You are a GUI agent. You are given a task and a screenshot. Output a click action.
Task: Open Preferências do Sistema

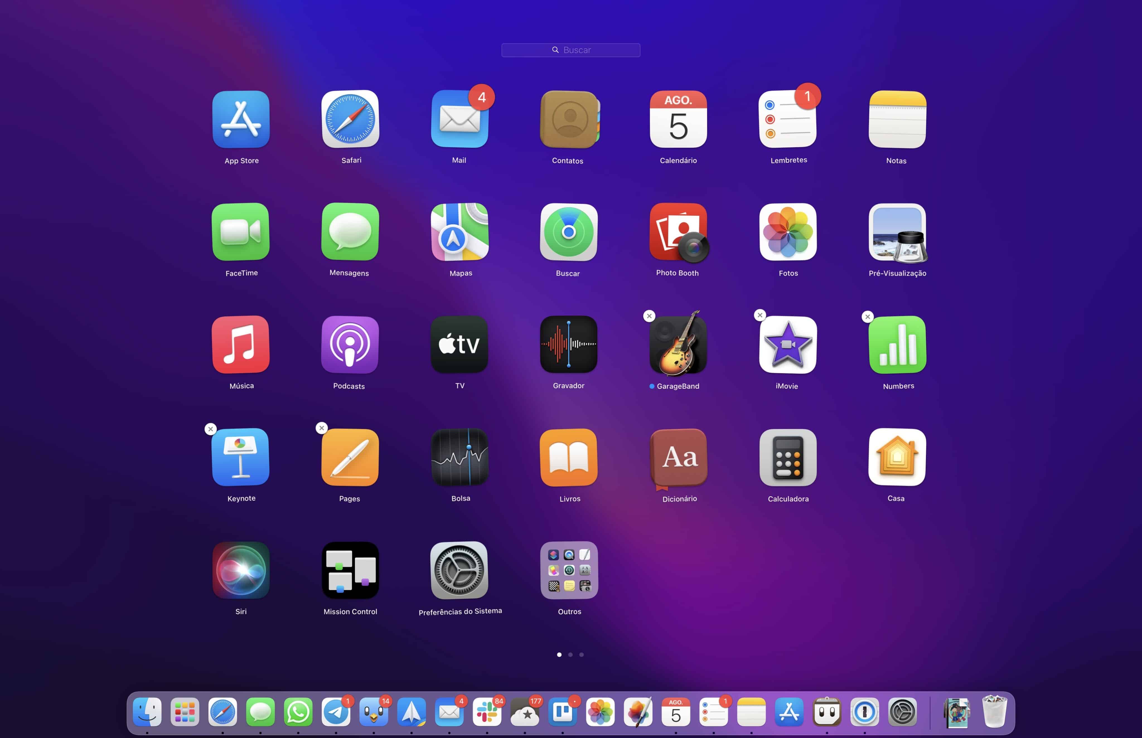click(459, 570)
